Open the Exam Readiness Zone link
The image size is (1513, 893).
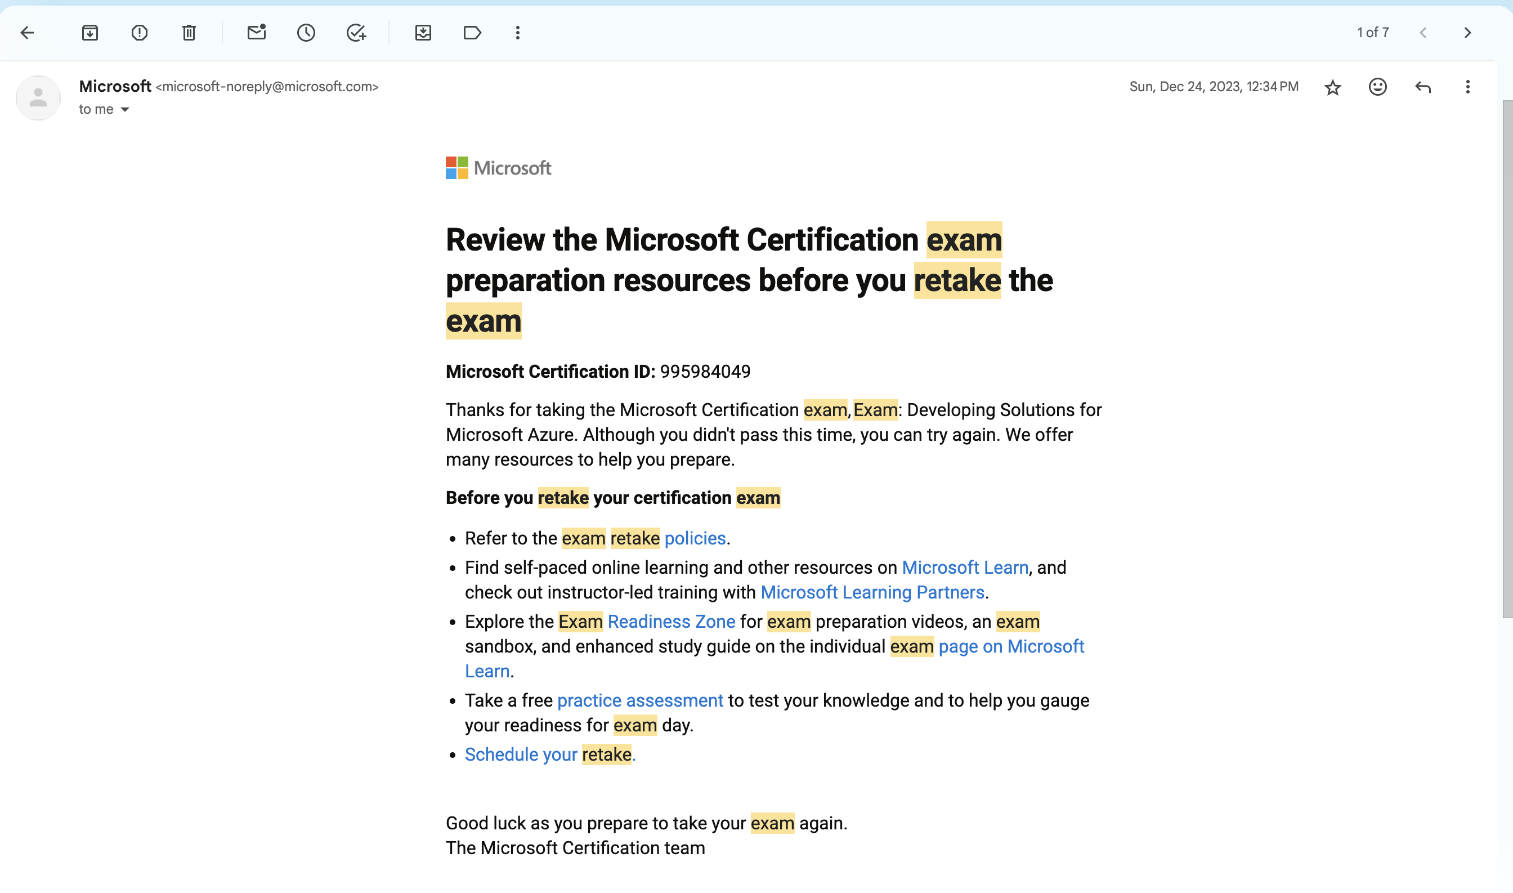pos(647,622)
